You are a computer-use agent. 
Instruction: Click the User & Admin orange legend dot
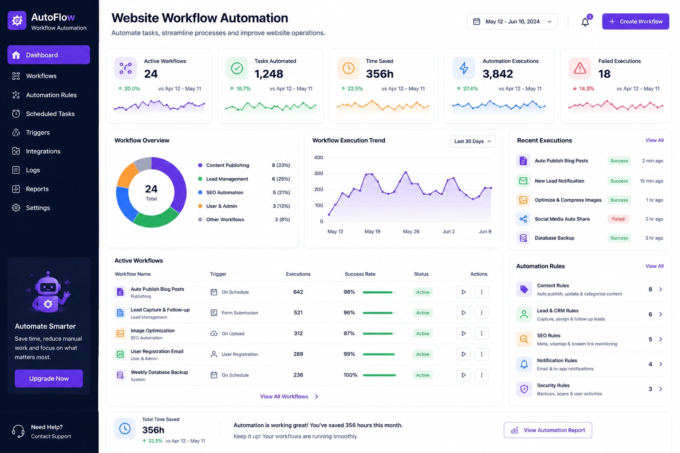200,206
